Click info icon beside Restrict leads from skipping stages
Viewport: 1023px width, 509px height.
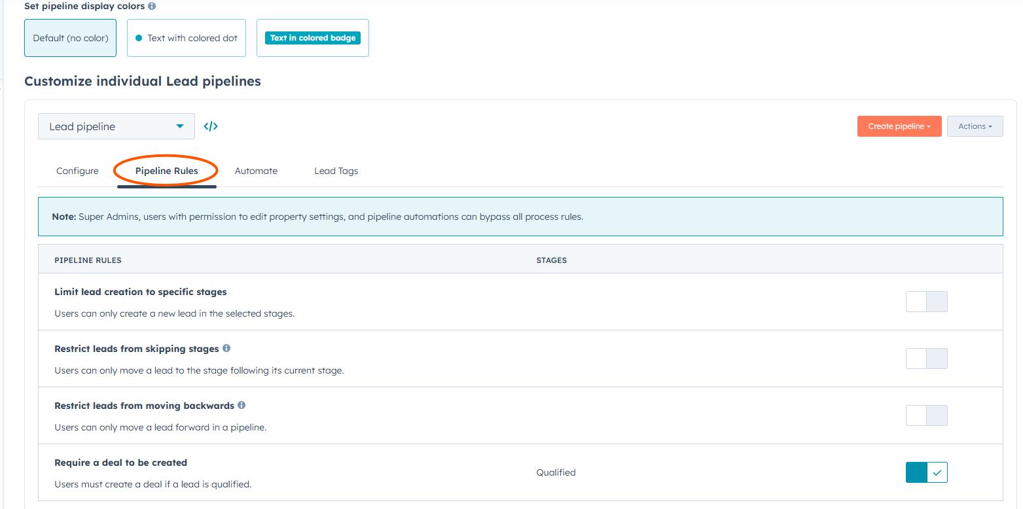(226, 349)
